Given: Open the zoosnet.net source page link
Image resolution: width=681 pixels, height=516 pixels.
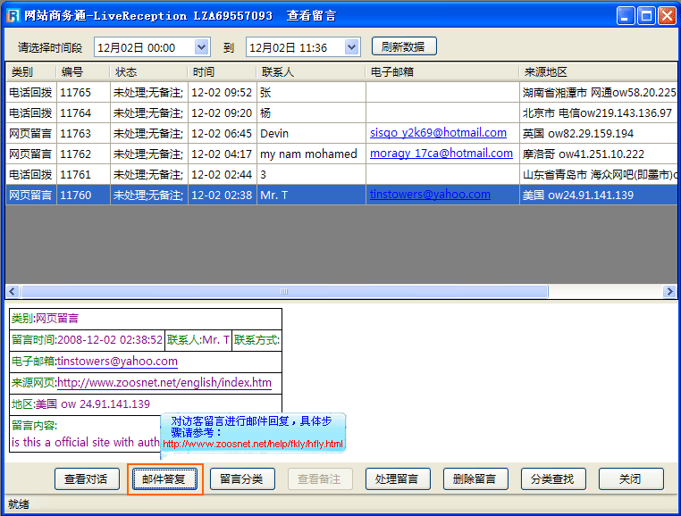Looking at the screenshot, I should click(164, 383).
